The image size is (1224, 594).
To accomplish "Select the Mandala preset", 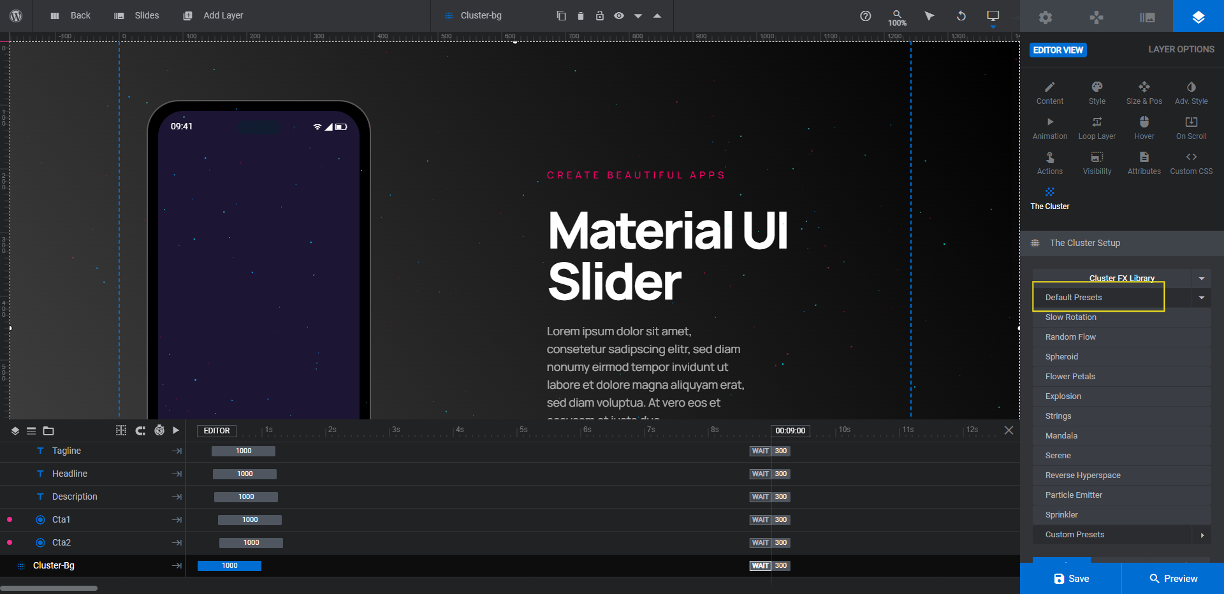I will [x=1122, y=436].
